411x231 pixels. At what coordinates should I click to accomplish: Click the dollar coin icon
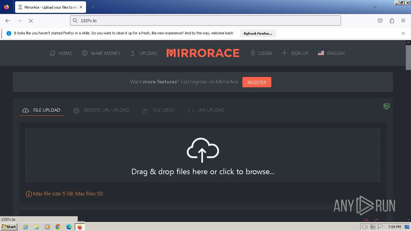pos(85,53)
